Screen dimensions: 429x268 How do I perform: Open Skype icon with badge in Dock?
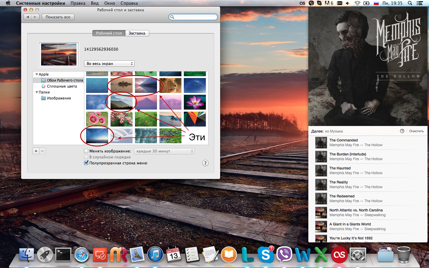point(266,255)
